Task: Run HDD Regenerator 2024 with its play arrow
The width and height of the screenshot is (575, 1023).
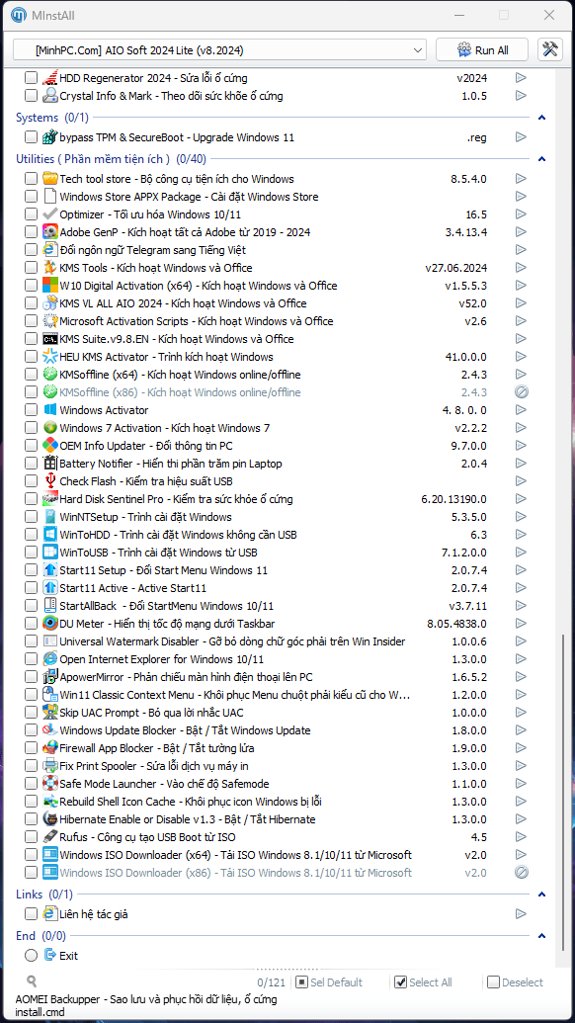Action: (521, 78)
